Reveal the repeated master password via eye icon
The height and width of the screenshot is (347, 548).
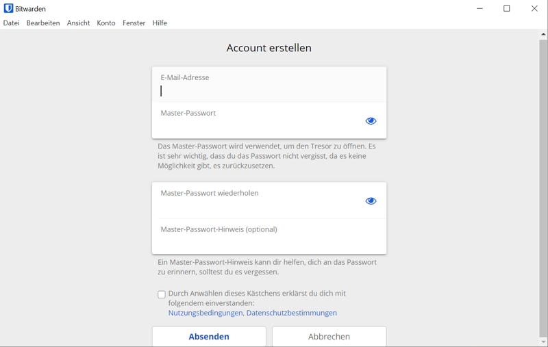371,201
